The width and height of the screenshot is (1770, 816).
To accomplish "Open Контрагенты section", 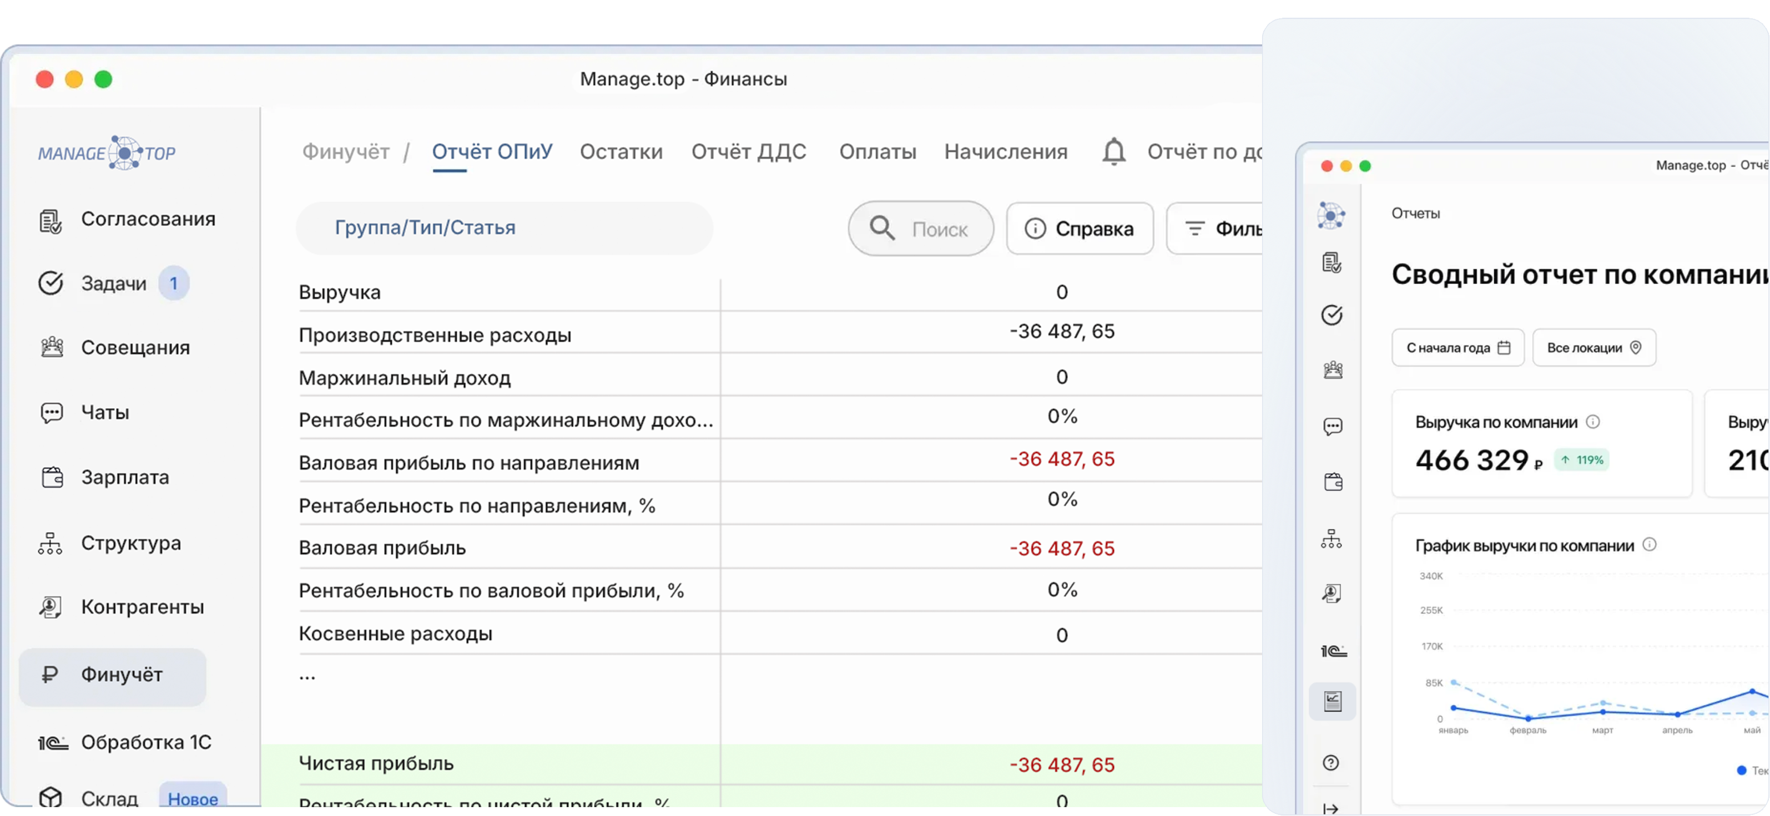I will (121, 606).
